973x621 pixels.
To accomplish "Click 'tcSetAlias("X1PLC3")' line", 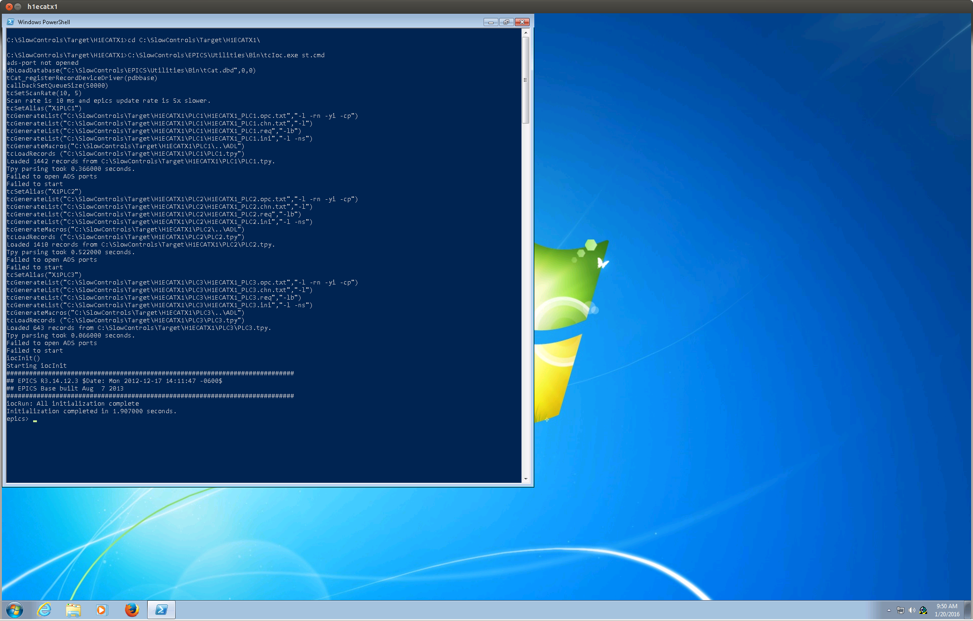I will coord(44,275).
